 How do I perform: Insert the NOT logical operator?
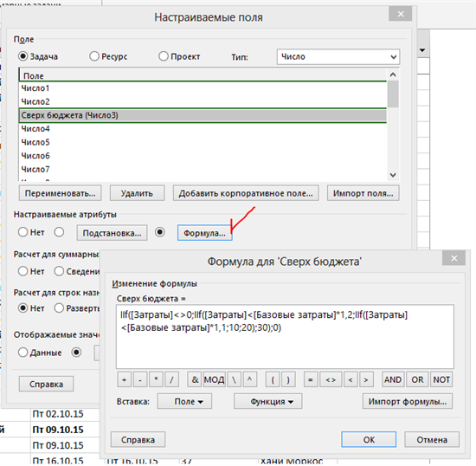pyautogui.click(x=441, y=379)
